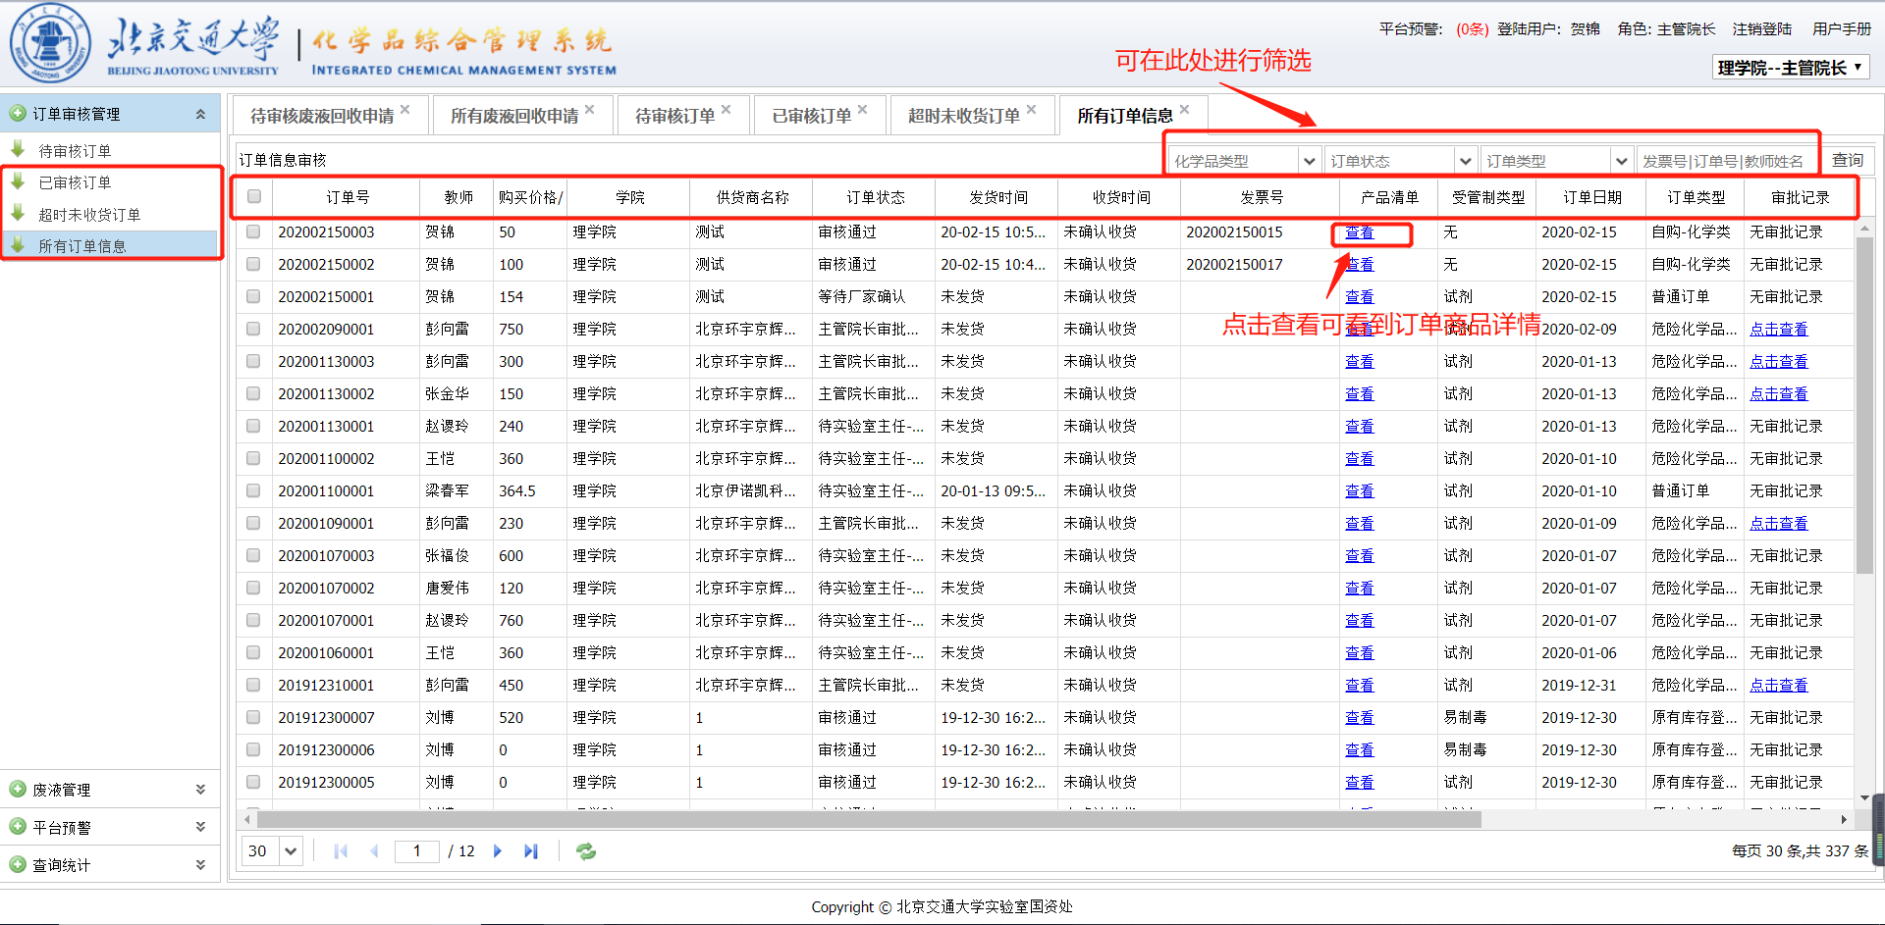Select checkbox for order 202001130002
1885x925 pixels.
254,394
